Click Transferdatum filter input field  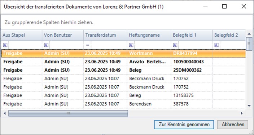tap(109, 45)
